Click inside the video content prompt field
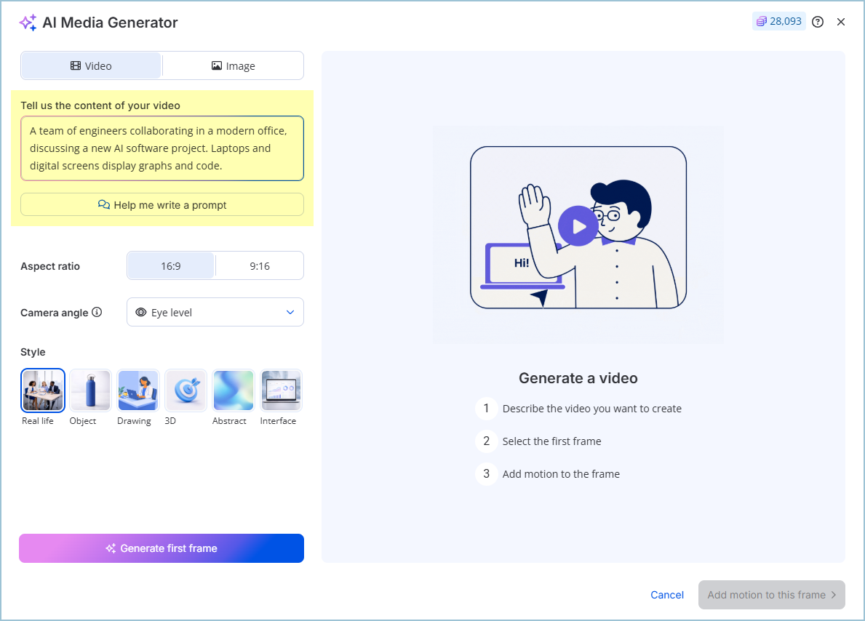Image resolution: width=865 pixels, height=621 pixels. (x=162, y=148)
